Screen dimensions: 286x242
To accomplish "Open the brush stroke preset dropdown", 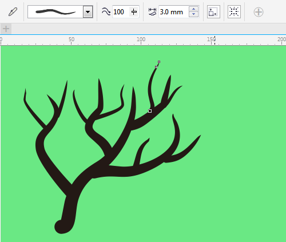I will coord(88,12).
